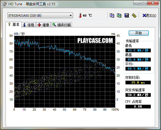
Task: Click the 退出(X) exit button
Action: pyautogui.click(x=149, y=15)
